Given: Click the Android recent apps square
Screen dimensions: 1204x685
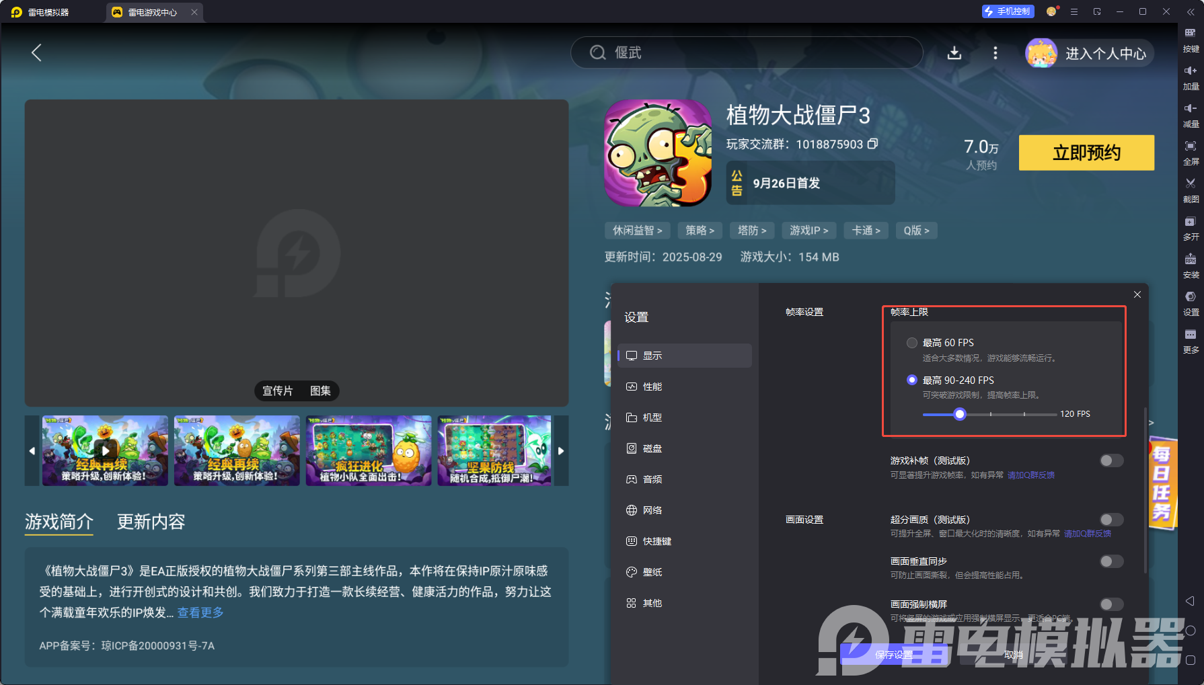Looking at the screenshot, I should point(1190,660).
